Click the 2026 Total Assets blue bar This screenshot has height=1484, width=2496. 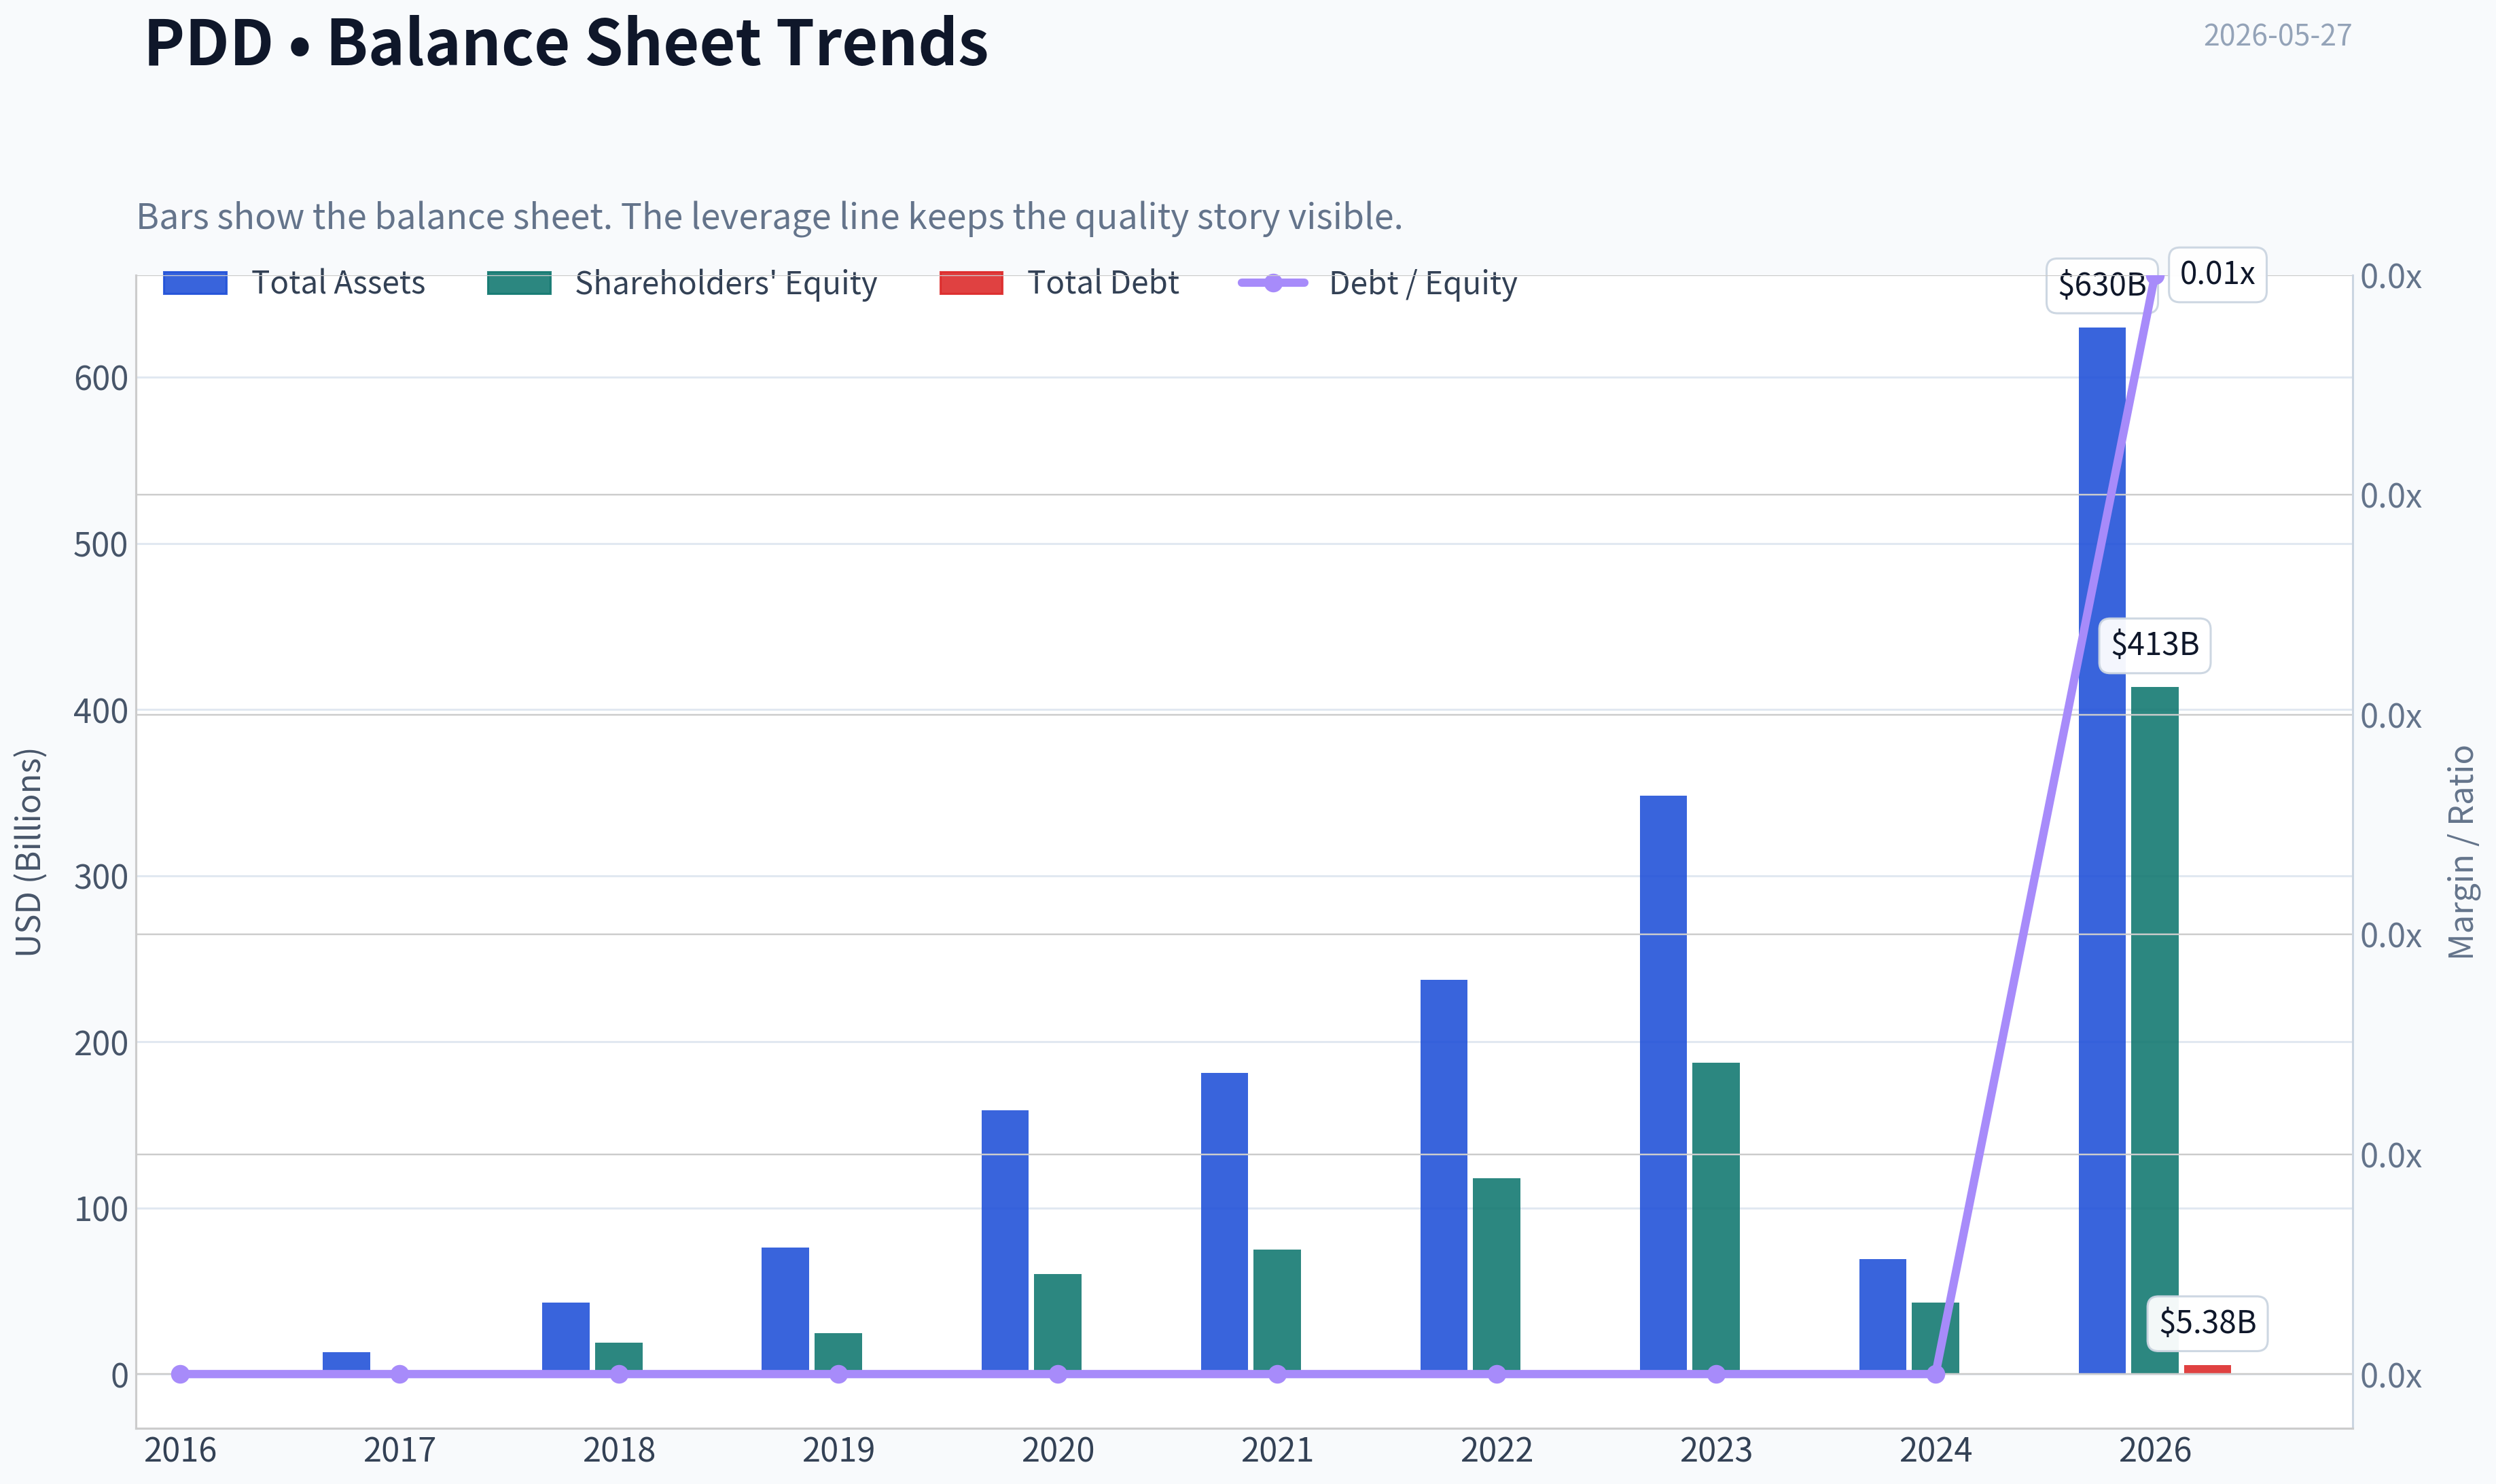pyautogui.click(x=2101, y=850)
